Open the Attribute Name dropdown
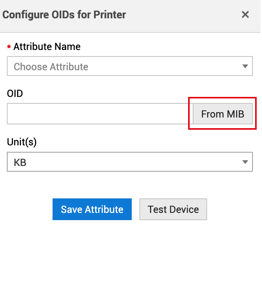The height and width of the screenshot is (293, 262). click(x=129, y=66)
